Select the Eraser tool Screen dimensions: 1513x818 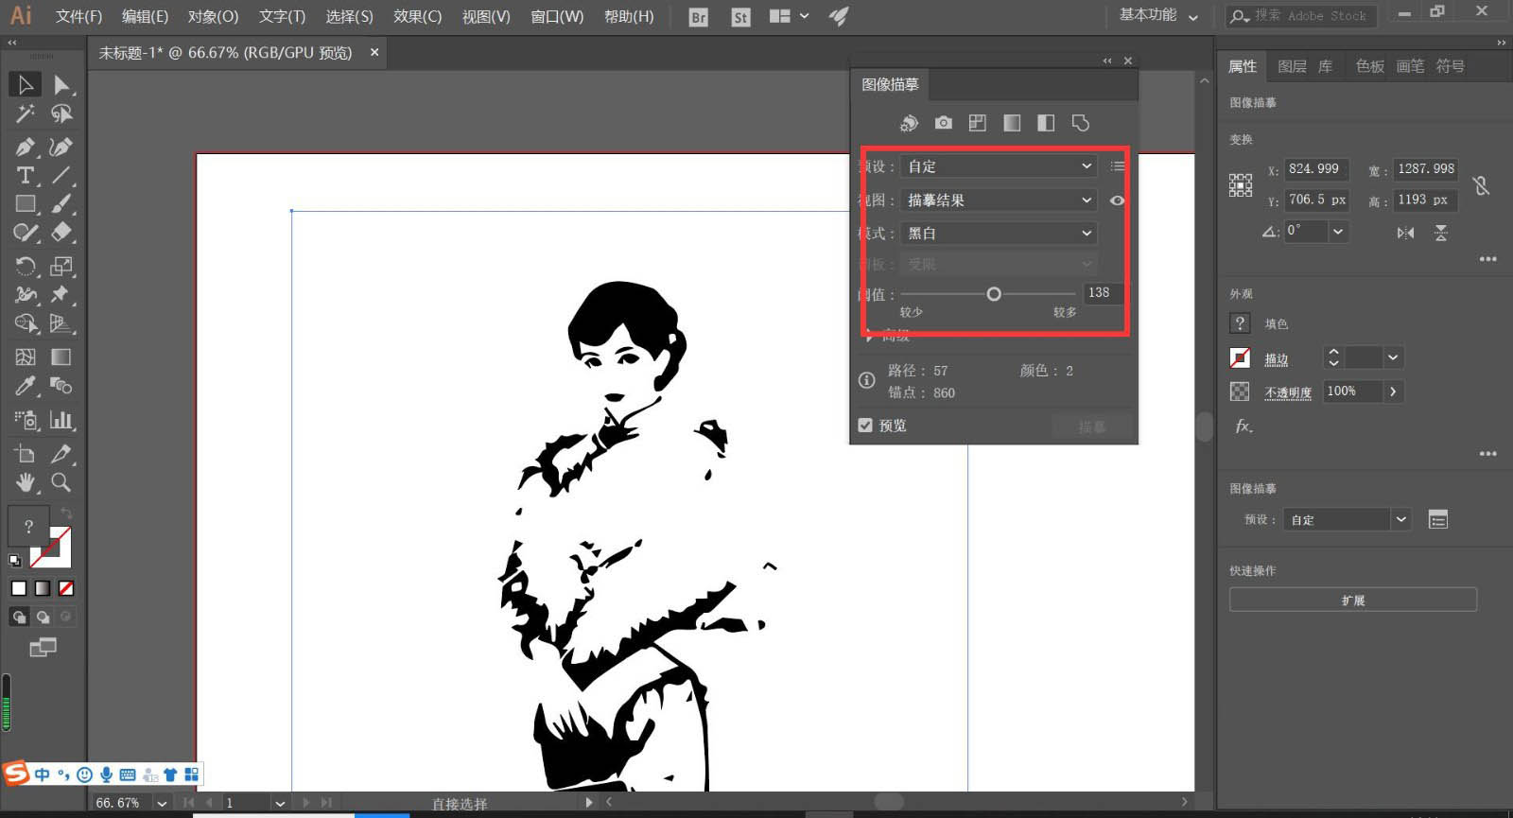coord(61,232)
